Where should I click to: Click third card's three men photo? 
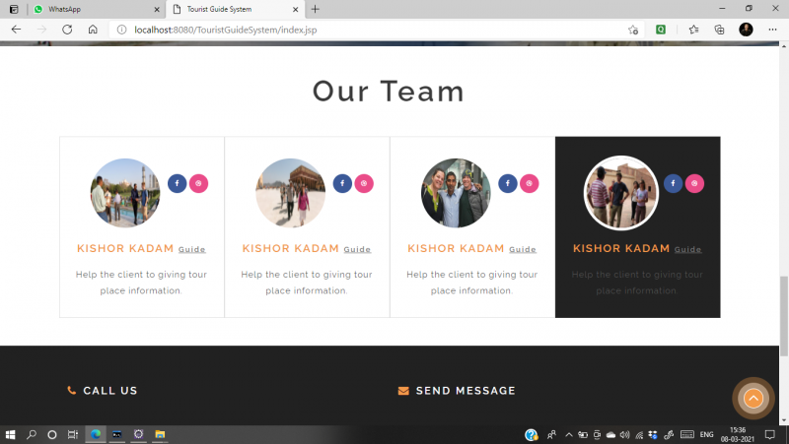pyautogui.click(x=456, y=193)
